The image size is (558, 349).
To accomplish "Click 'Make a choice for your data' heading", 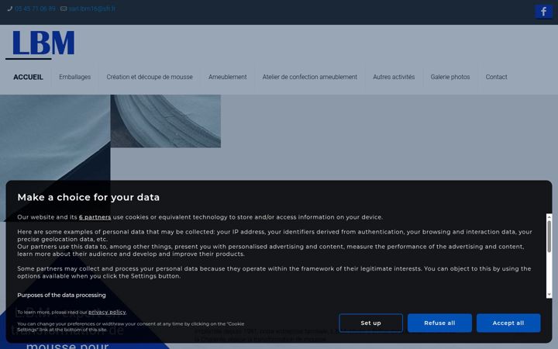I will coord(88,197).
